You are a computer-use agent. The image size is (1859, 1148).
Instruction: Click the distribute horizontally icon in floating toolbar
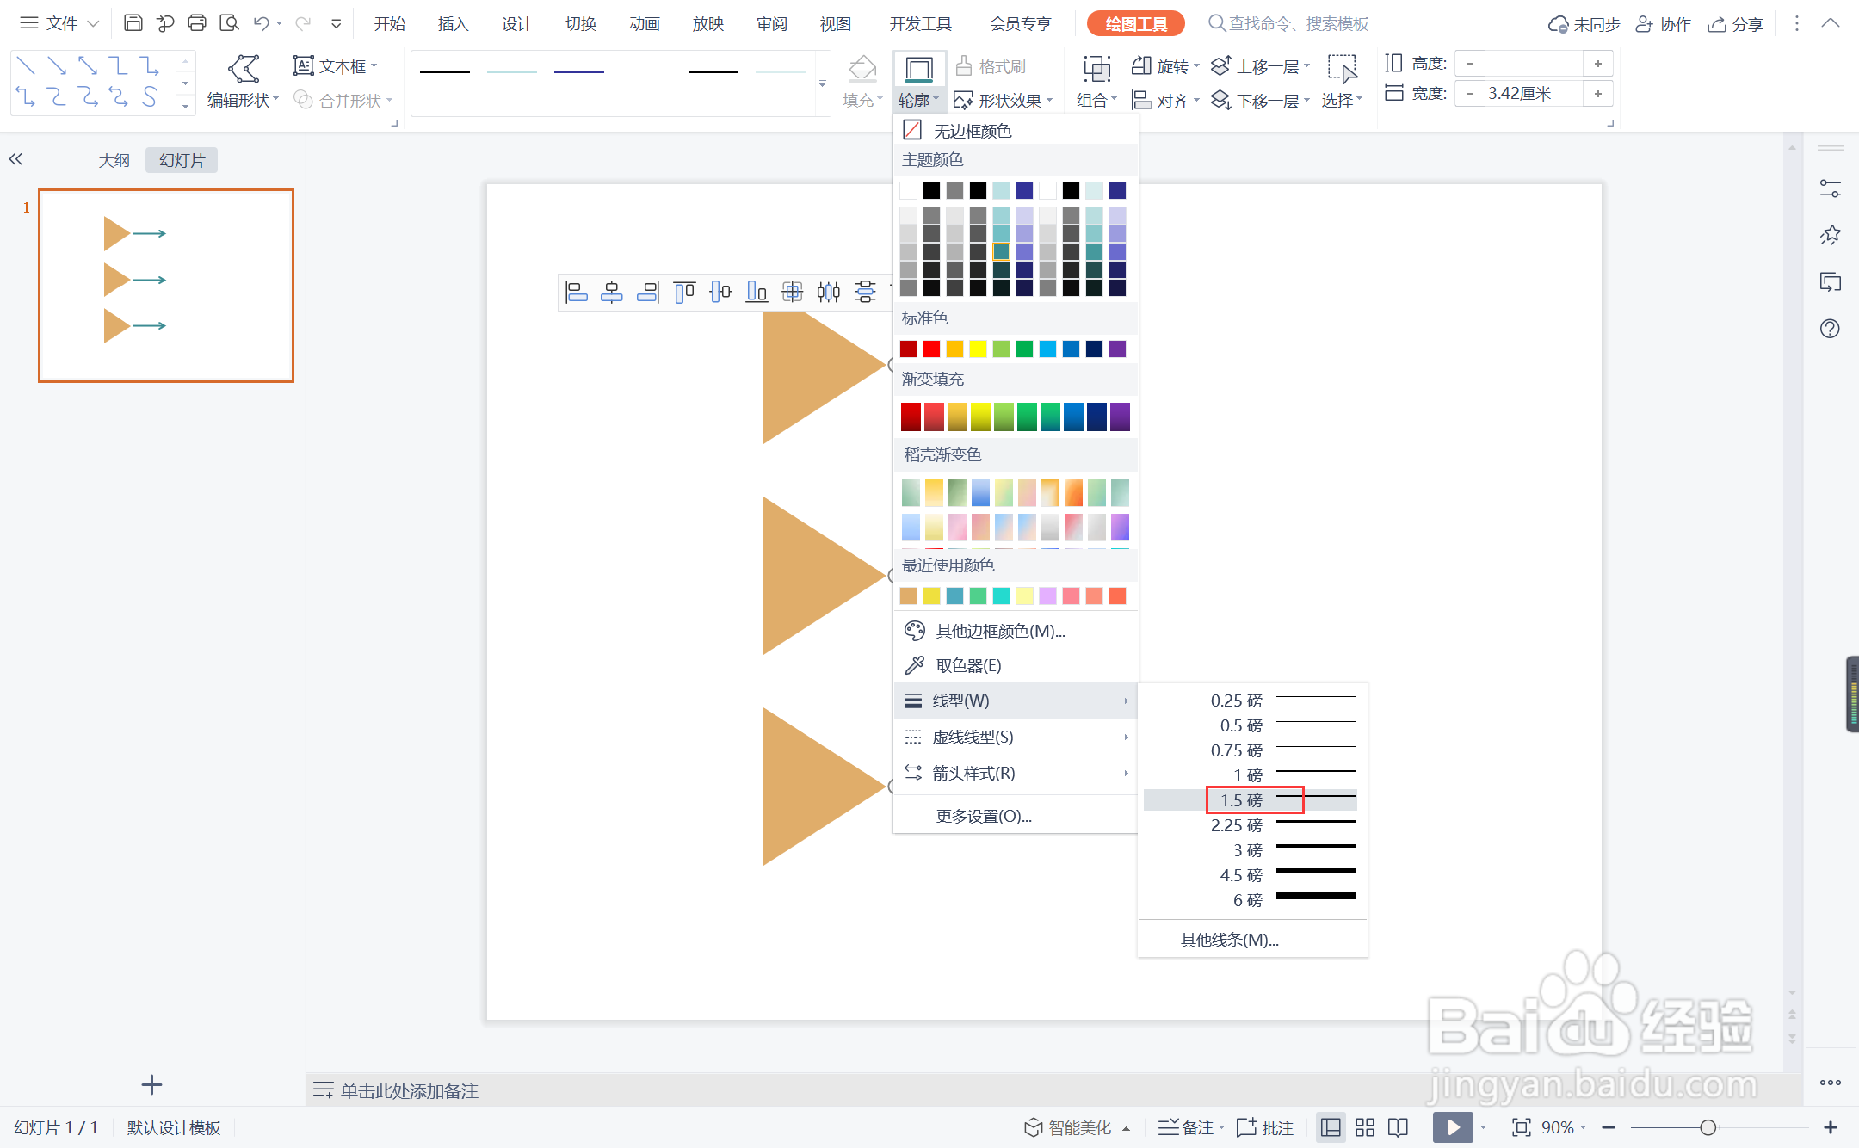coord(828,293)
